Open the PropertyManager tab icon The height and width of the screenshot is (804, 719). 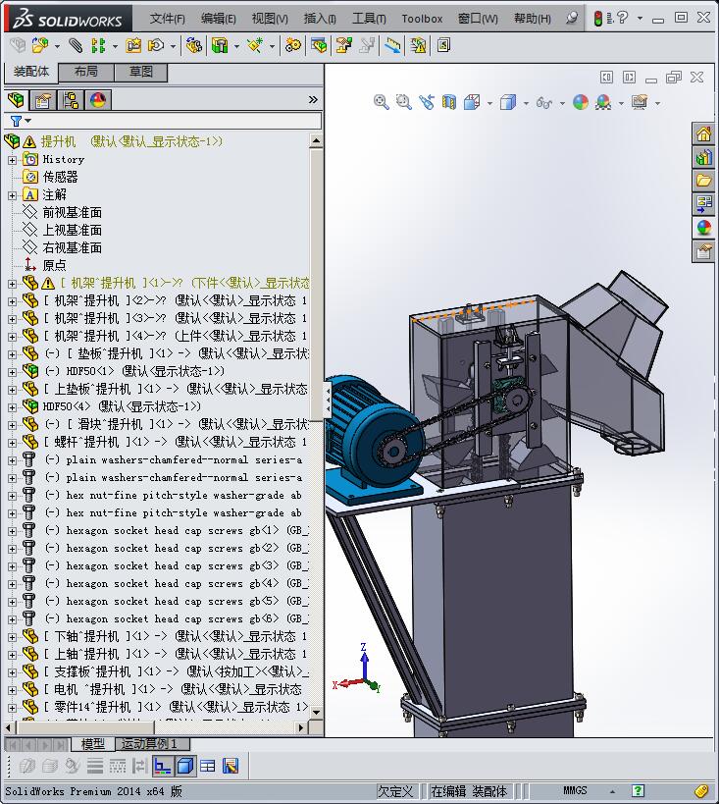pyautogui.click(x=43, y=99)
